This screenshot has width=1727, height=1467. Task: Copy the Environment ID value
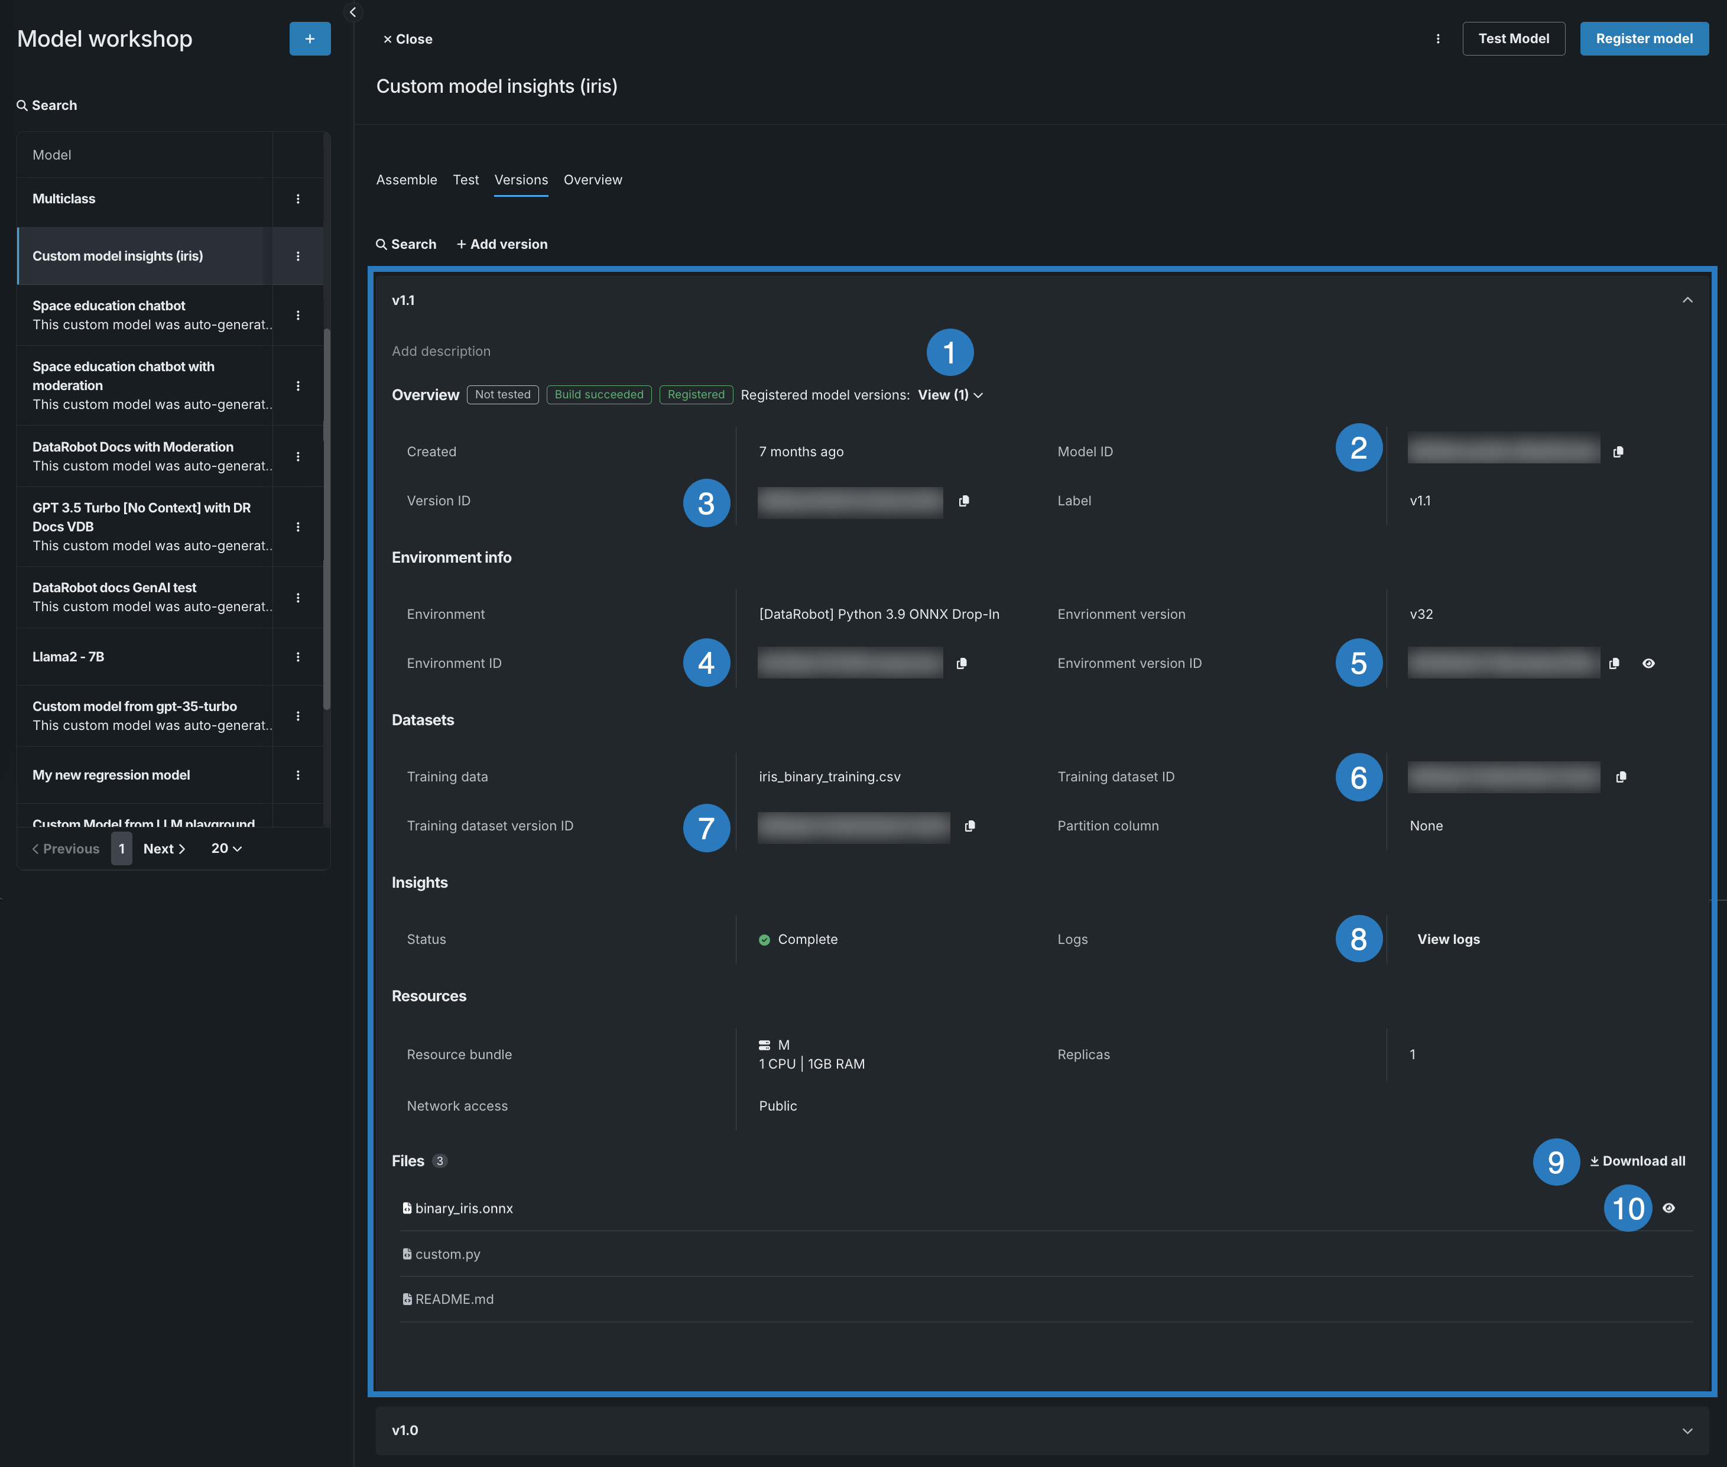pos(961,663)
